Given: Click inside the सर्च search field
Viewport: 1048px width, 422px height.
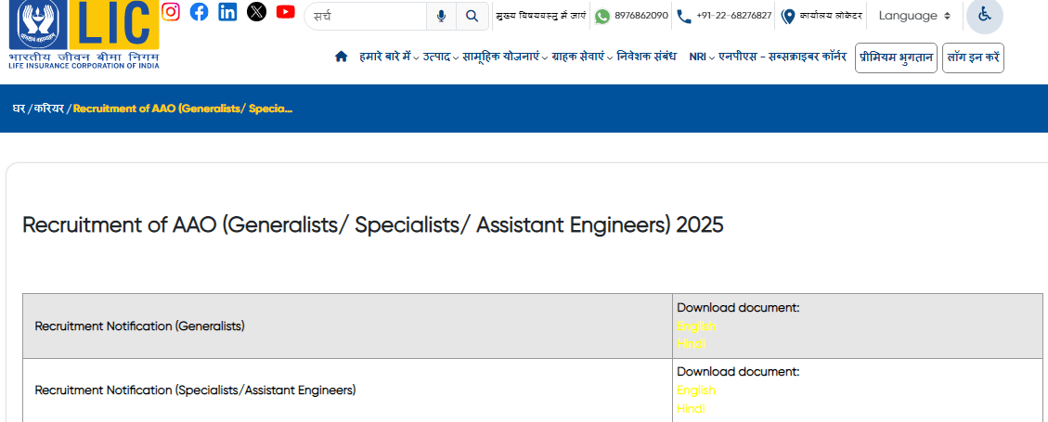Looking at the screenshot, I should (367, 16).
